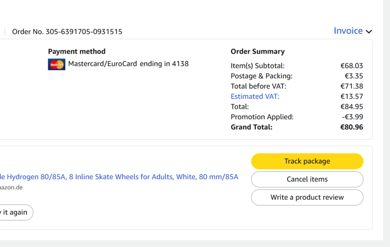Click the Promotion Applied discount -€3.99
This screenshot has width=390, height=247.
(352, 117)
